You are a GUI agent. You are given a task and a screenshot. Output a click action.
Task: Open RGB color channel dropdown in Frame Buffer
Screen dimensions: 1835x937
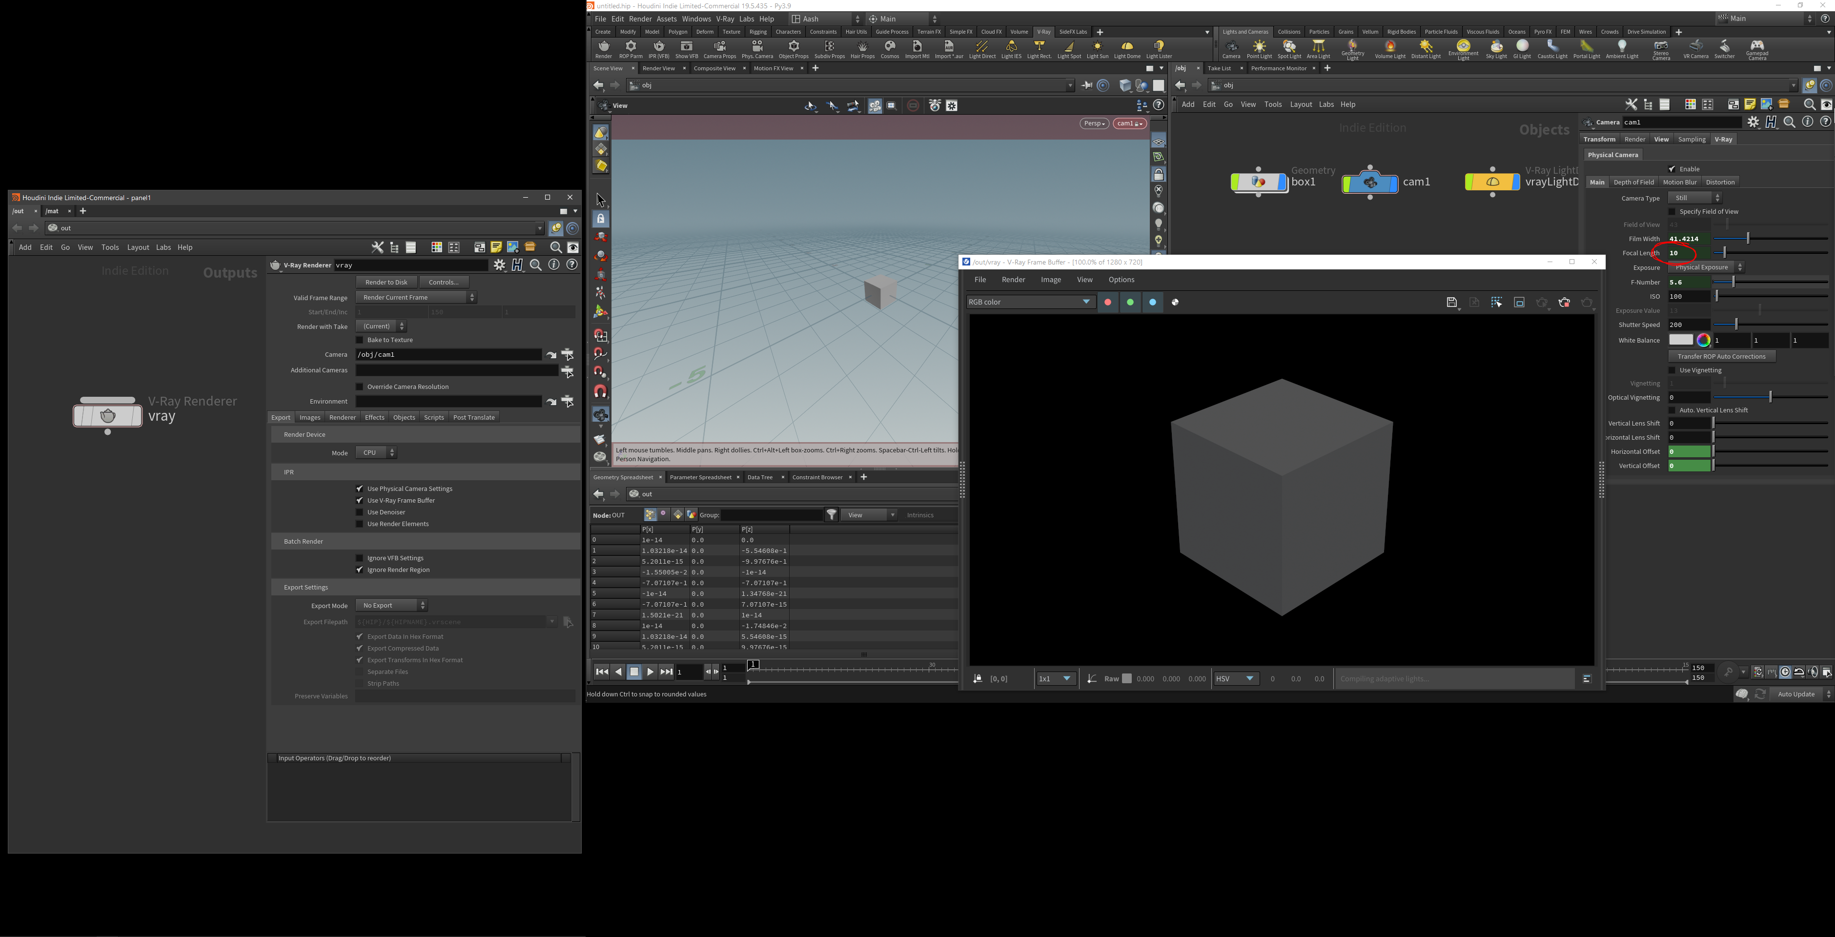point(1030,302)
